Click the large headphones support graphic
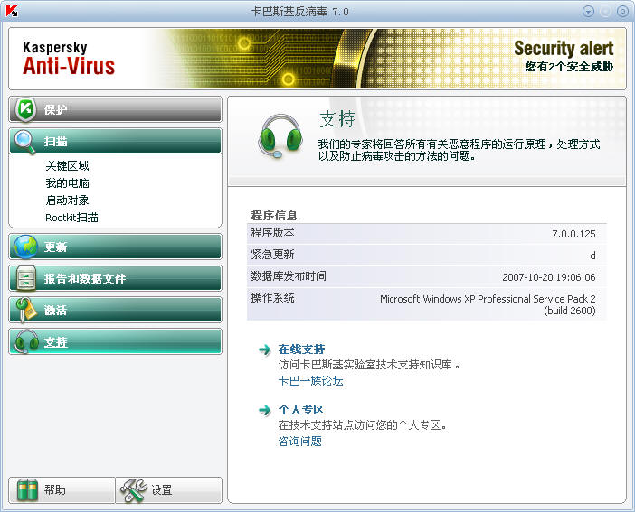Viewport: 635px width, 512px height. [280, 136]
